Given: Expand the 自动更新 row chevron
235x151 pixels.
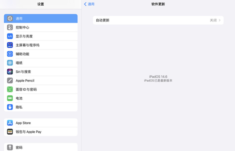Looking at the screenshot, I should [x=220, y=20].
